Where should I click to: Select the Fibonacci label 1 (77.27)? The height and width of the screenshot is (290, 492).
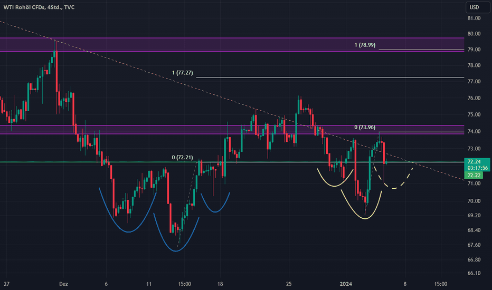tap(183, 72)
